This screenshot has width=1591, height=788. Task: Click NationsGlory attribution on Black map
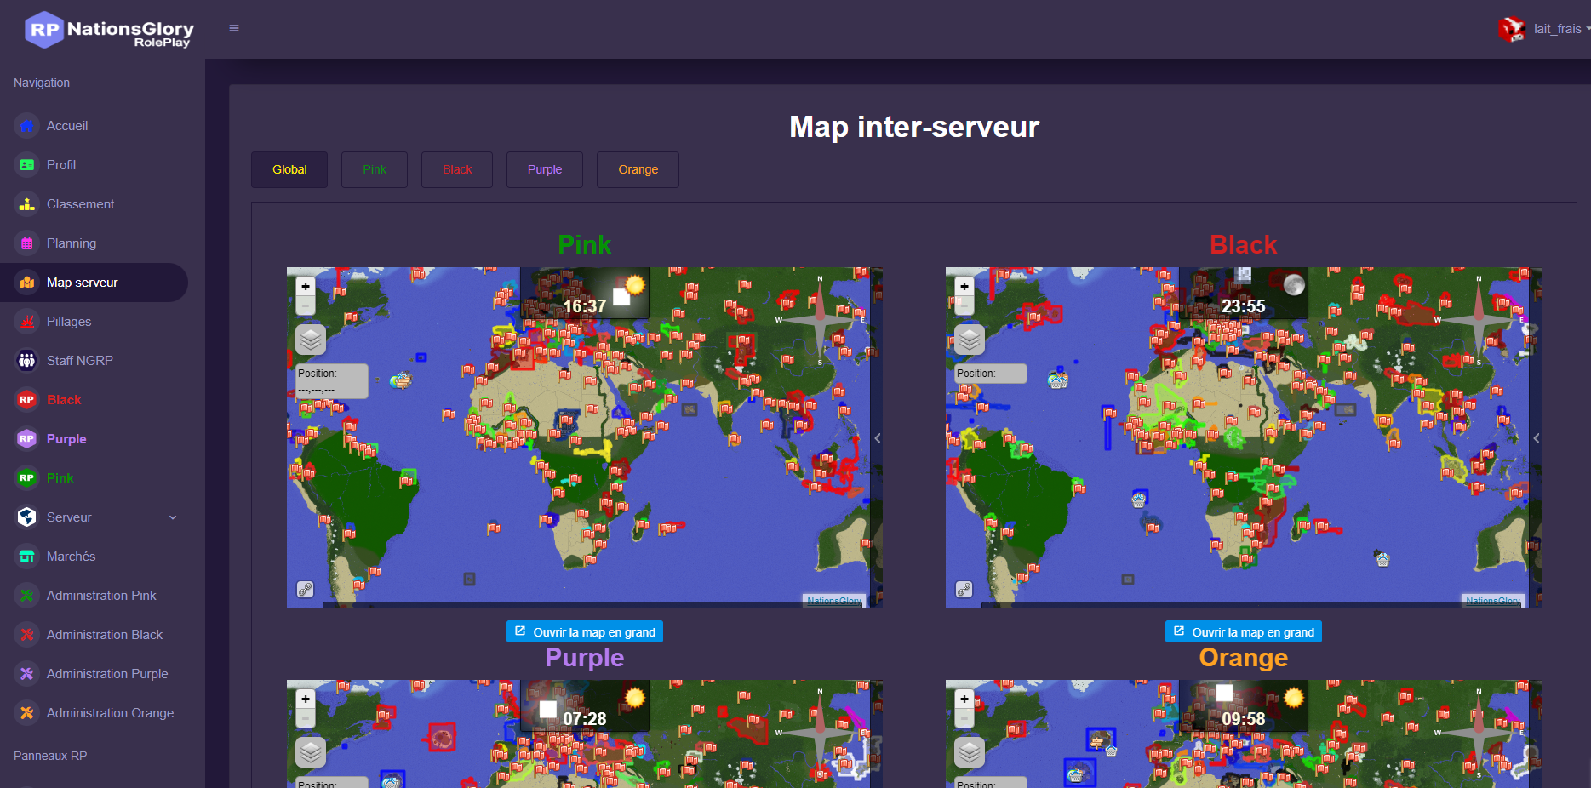click(x=1492, y=601)
